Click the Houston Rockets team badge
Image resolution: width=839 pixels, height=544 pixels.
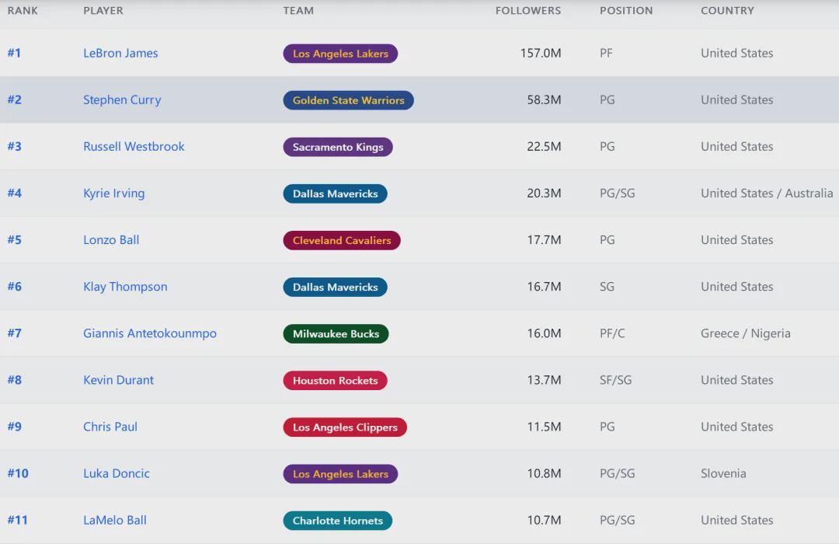click(335, 381)
